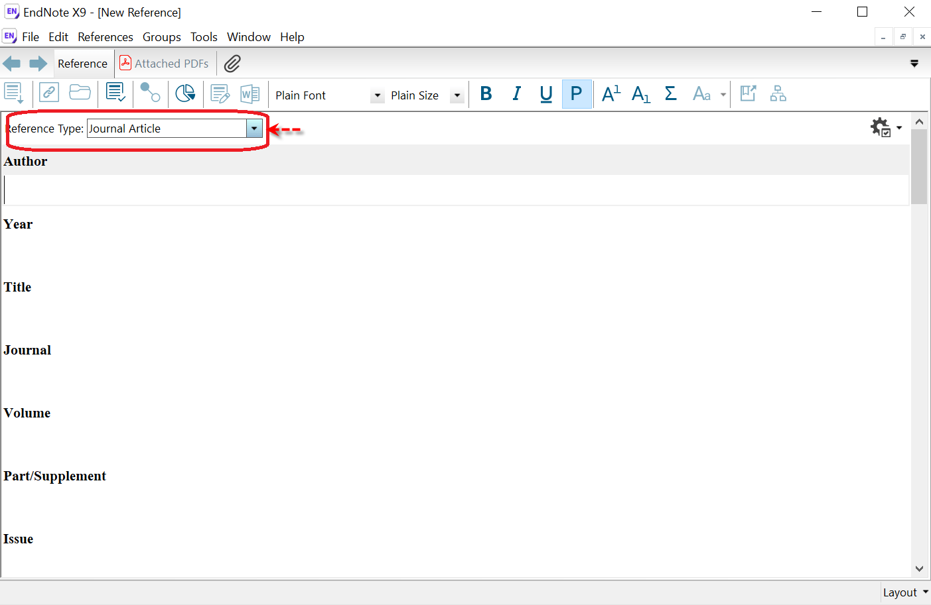
Task: Open the Plain Font dropdown
Action: (377, 95)
